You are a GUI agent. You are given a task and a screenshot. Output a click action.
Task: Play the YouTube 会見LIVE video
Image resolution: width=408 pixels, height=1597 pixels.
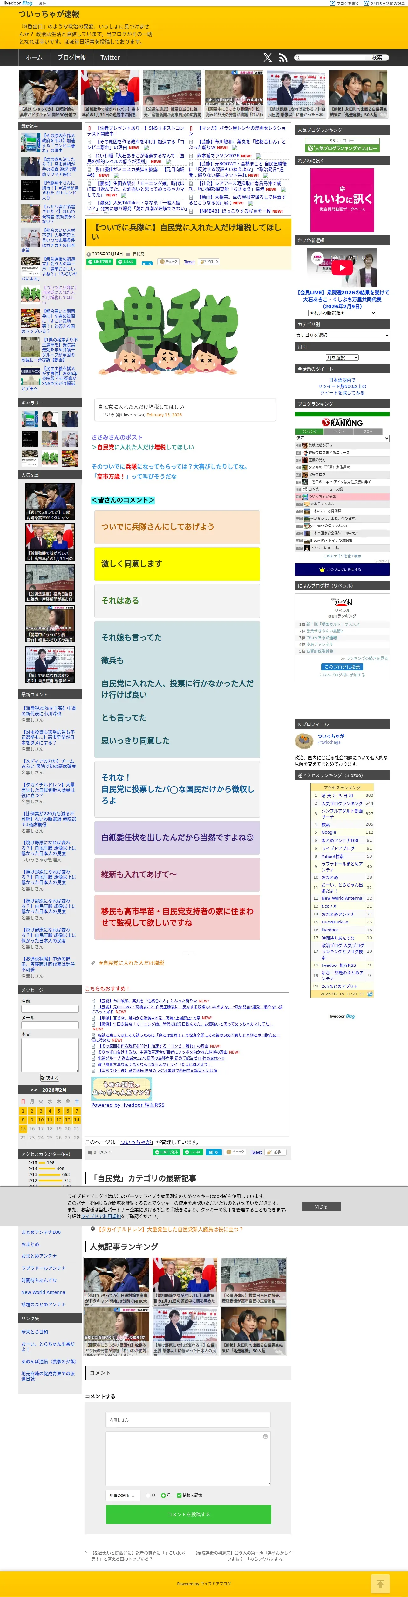pyautogui.click(x=342, y=267)
